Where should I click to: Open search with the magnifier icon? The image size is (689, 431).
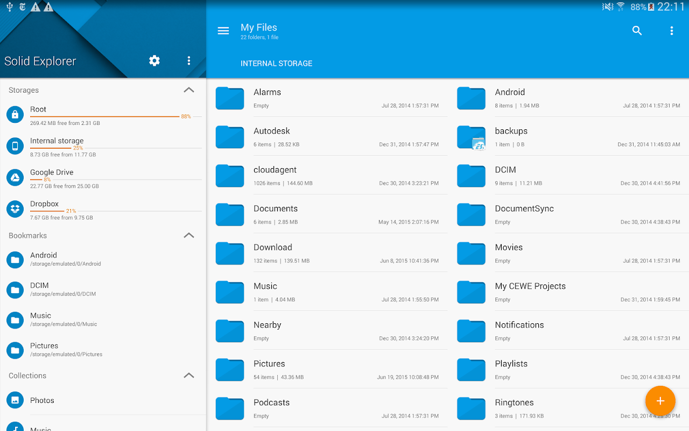[x=637, y=31]
